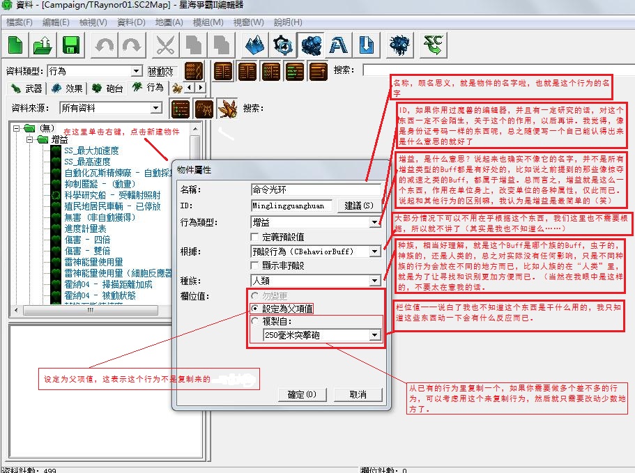Click the Save floppy disk icon

click(x=71, y=45)
